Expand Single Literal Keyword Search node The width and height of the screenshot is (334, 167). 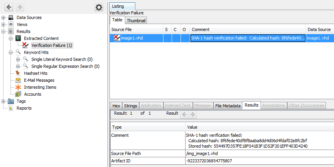pyautogui.click(x=18, y=59)
